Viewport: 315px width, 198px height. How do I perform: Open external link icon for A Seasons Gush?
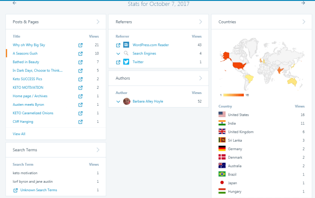pos(81,54)
